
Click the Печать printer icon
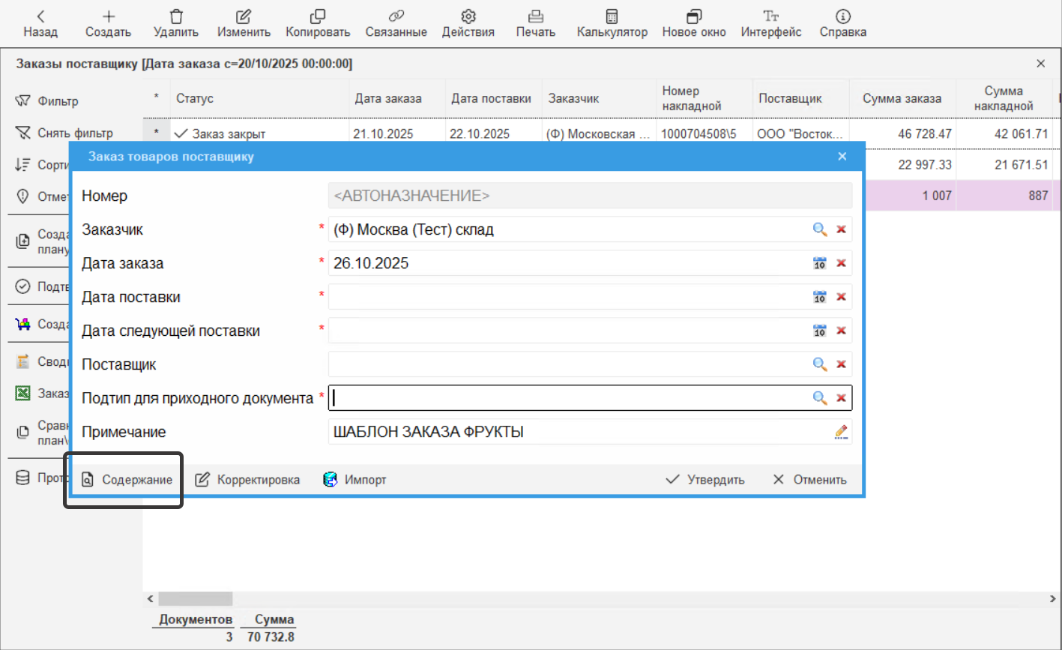(x=535, y=16)
